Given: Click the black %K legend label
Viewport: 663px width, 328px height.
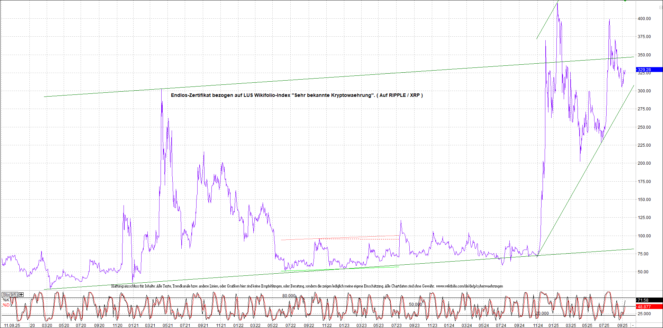Looking at the screenshot, I should click(6, 300).
